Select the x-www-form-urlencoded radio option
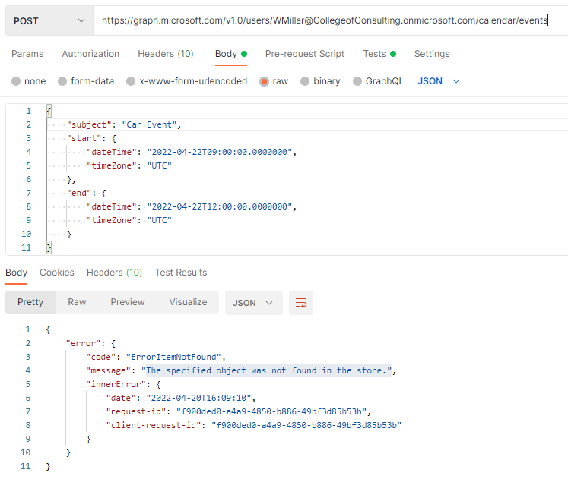This screenshot has width=568, height=479. 131,81
